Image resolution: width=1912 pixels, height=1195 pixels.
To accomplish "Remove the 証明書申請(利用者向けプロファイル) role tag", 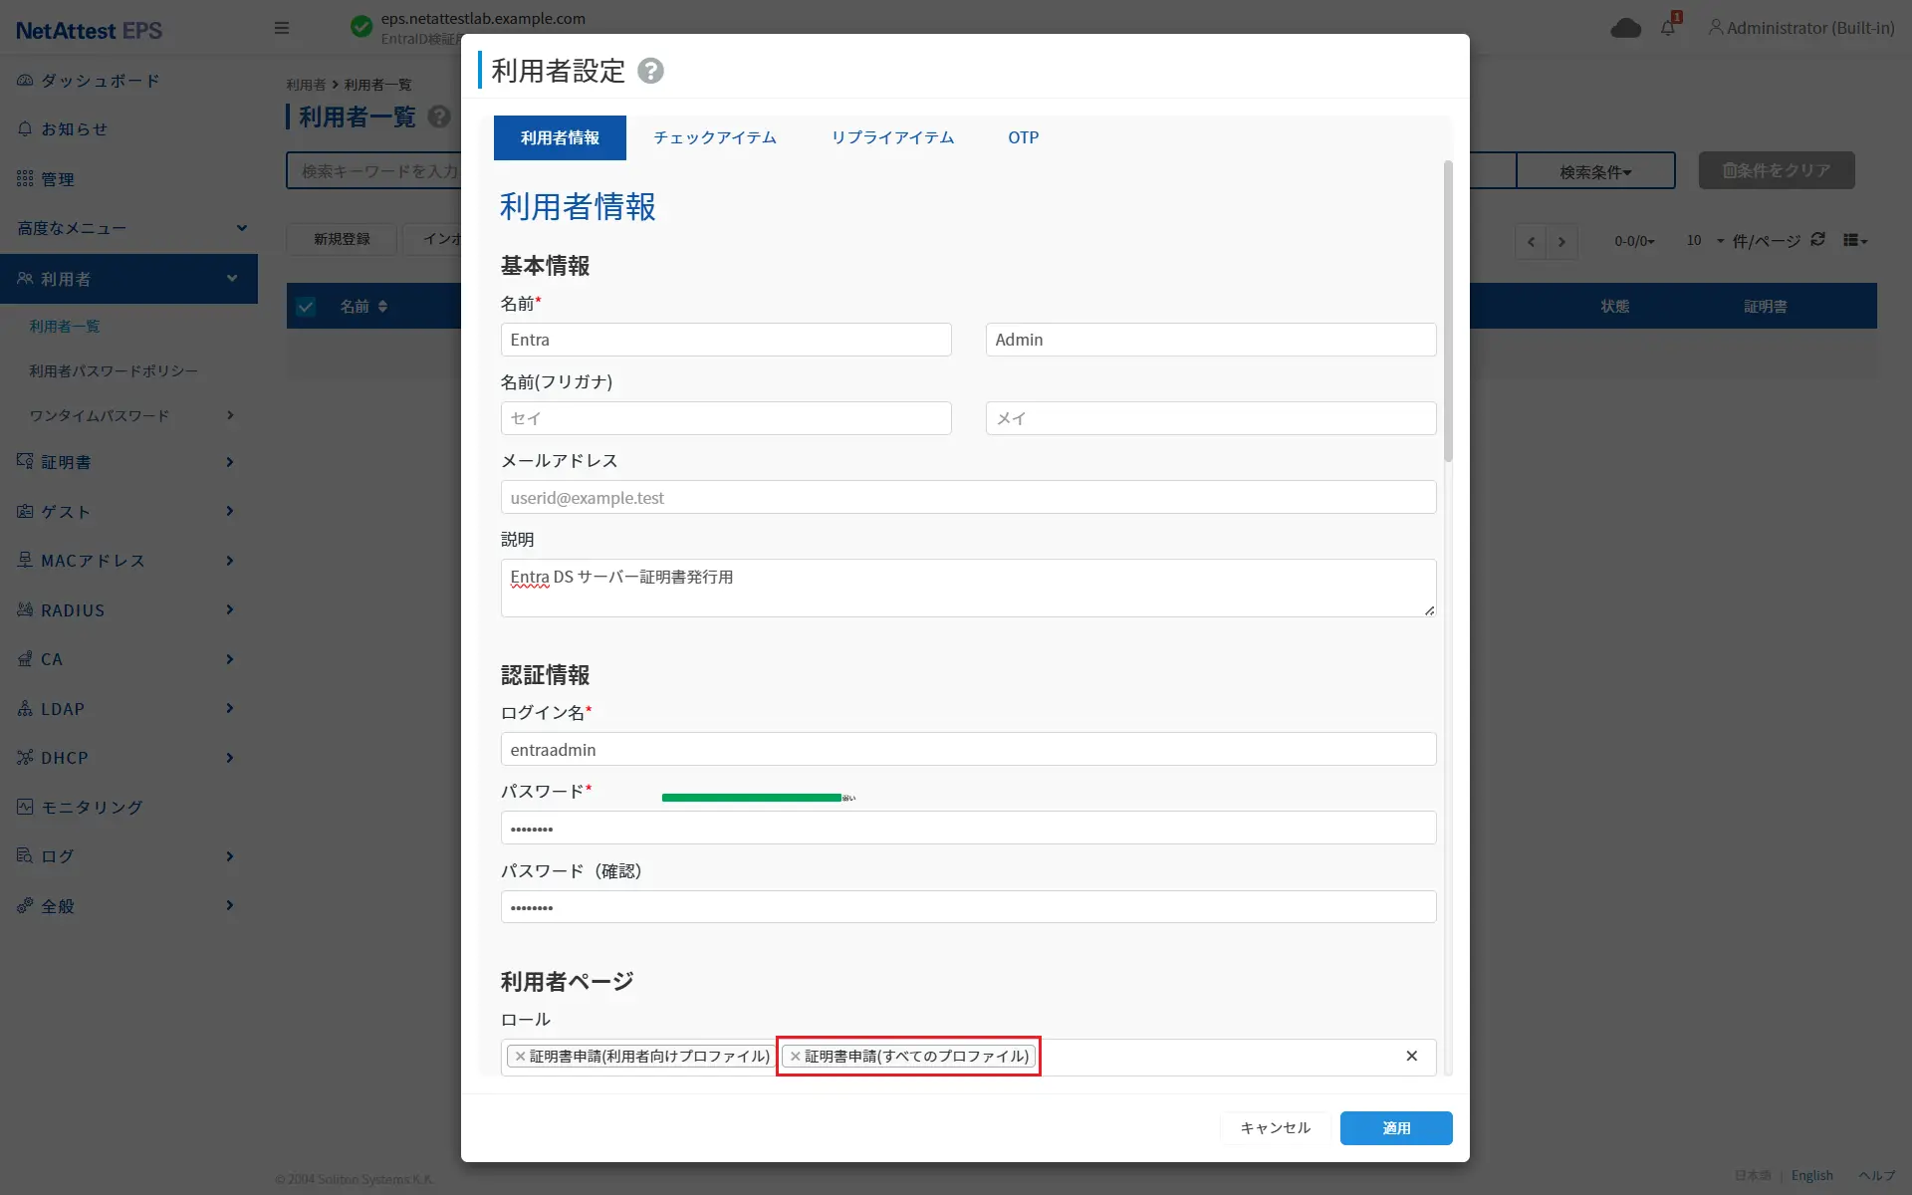I will [x=520, y=1057].
